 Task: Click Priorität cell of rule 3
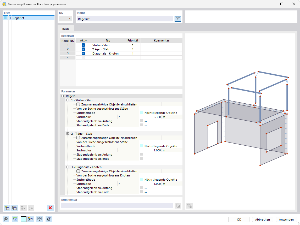[133, 54]
